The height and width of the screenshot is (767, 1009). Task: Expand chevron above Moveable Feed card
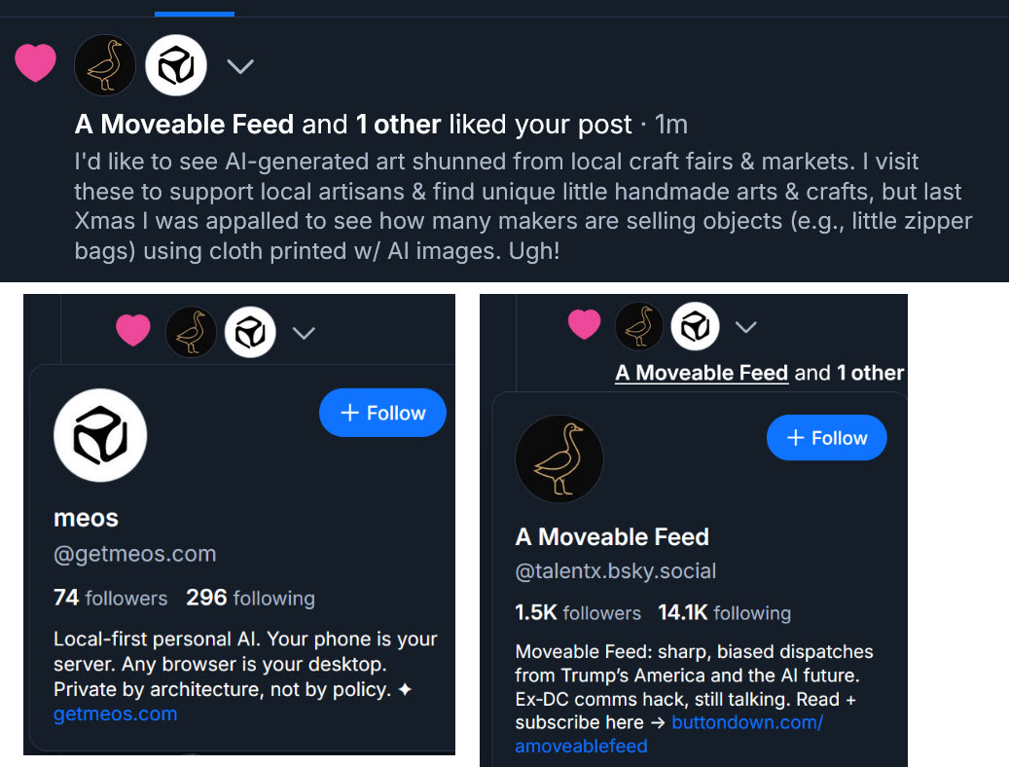coord(745,327)
